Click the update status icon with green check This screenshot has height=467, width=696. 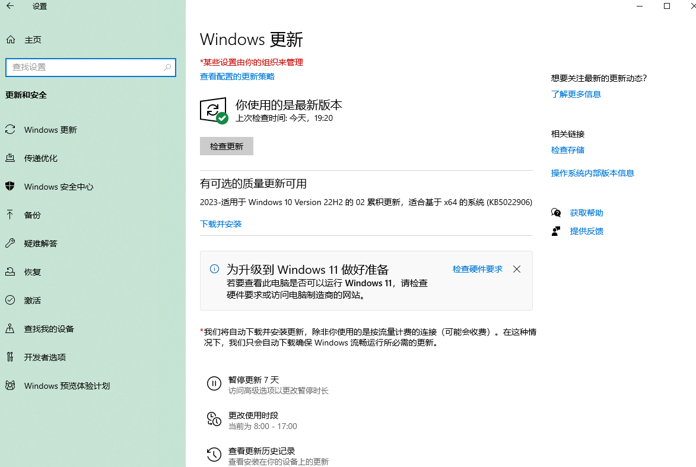pos(214,110)
